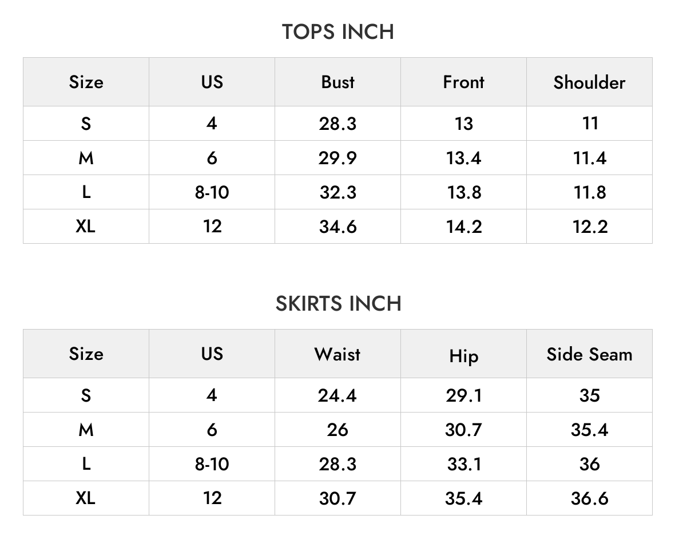Select the XL row label in skirts table

click(x=86, y=498)
